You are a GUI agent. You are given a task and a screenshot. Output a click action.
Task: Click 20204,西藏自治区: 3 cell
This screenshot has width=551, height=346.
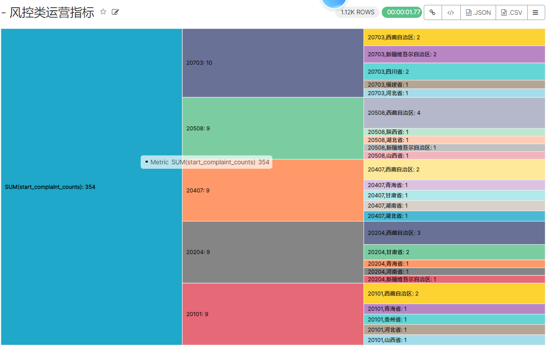point(455,233)
